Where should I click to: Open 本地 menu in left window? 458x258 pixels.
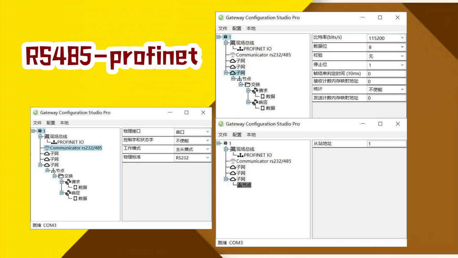[64, 123]
